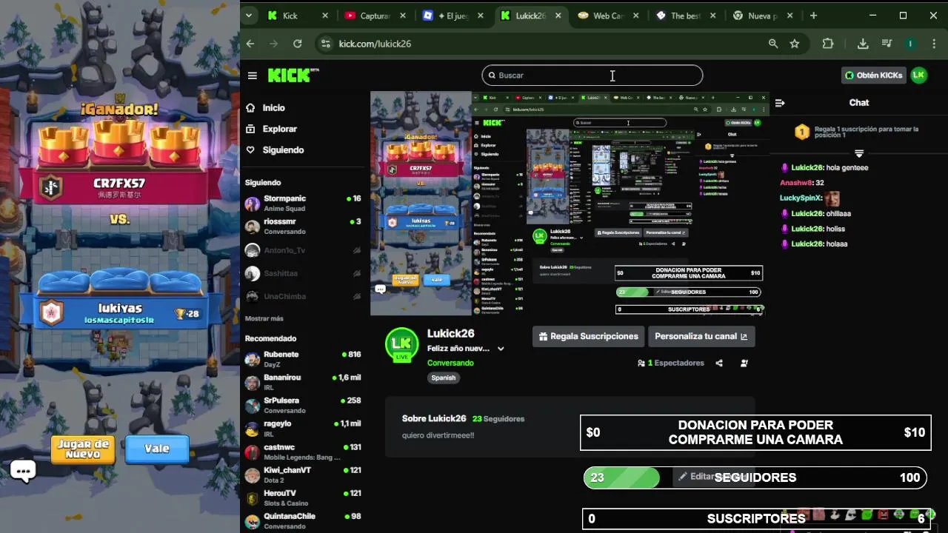Open the Anton1o_Tv offline channel

pos(303,250)
